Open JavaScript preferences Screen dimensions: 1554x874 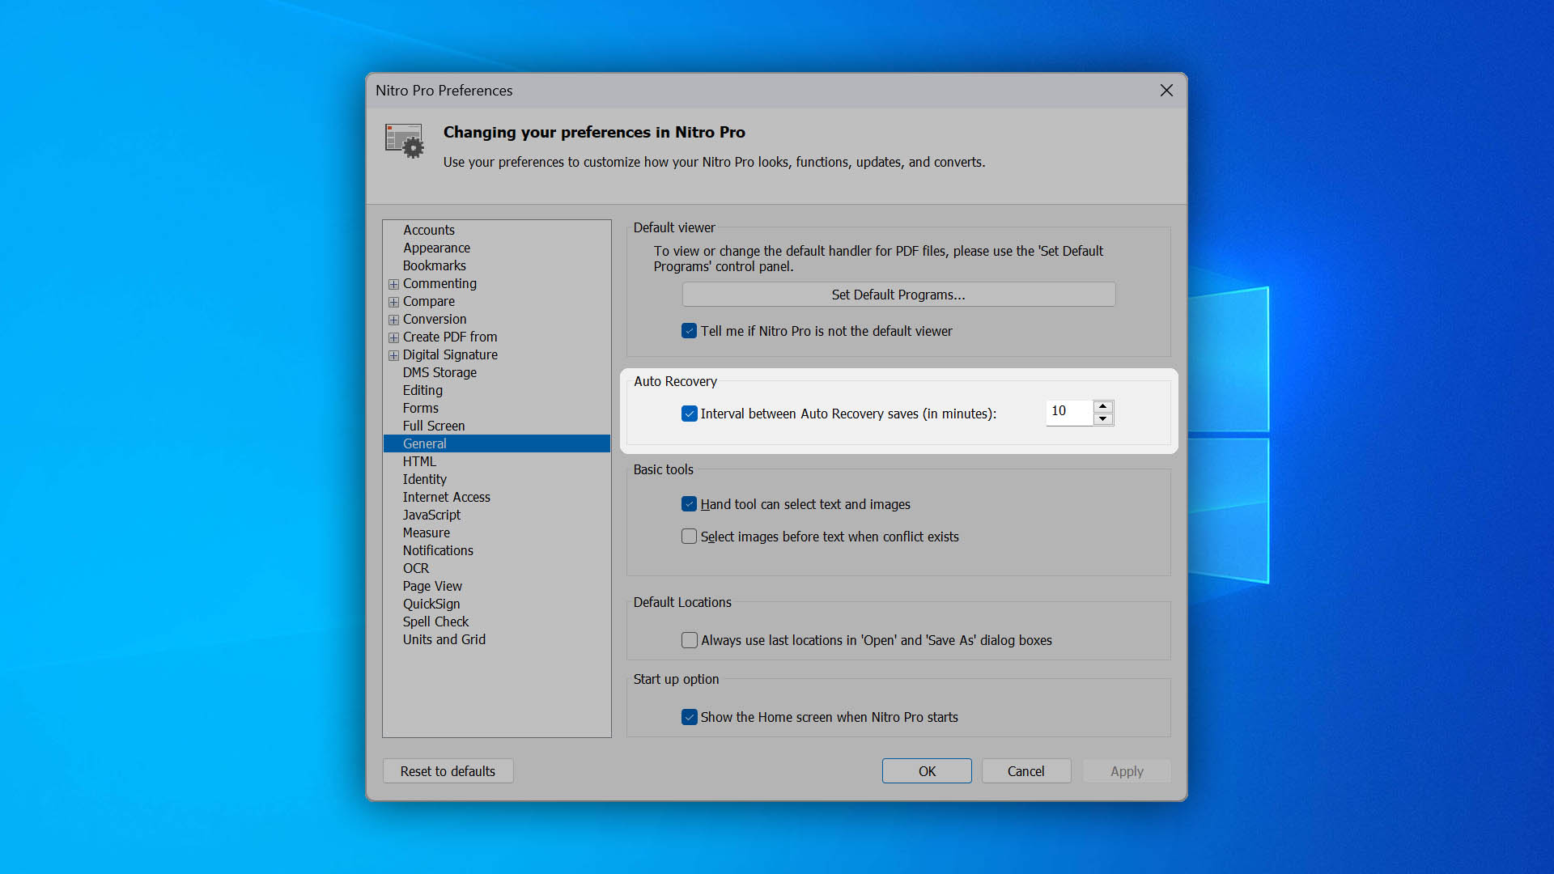pos(431,515)
